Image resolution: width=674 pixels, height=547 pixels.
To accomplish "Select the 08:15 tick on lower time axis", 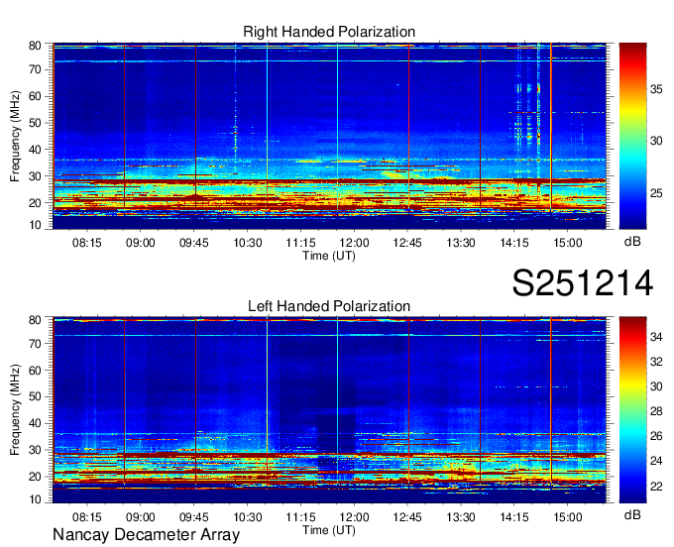I will point(87,516).
